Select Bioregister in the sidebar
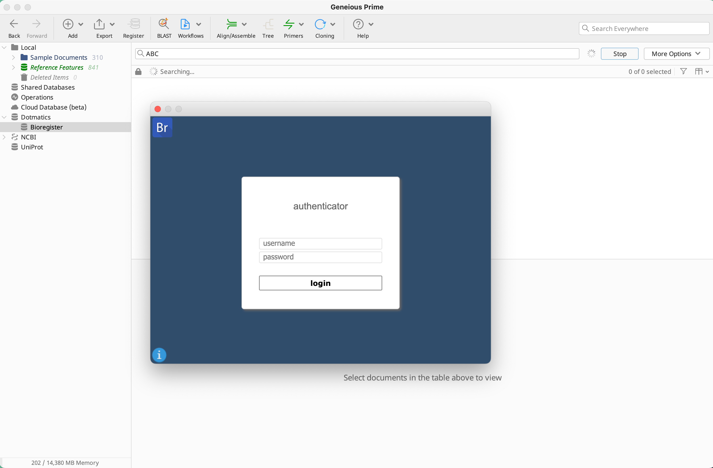 [46, 127]
